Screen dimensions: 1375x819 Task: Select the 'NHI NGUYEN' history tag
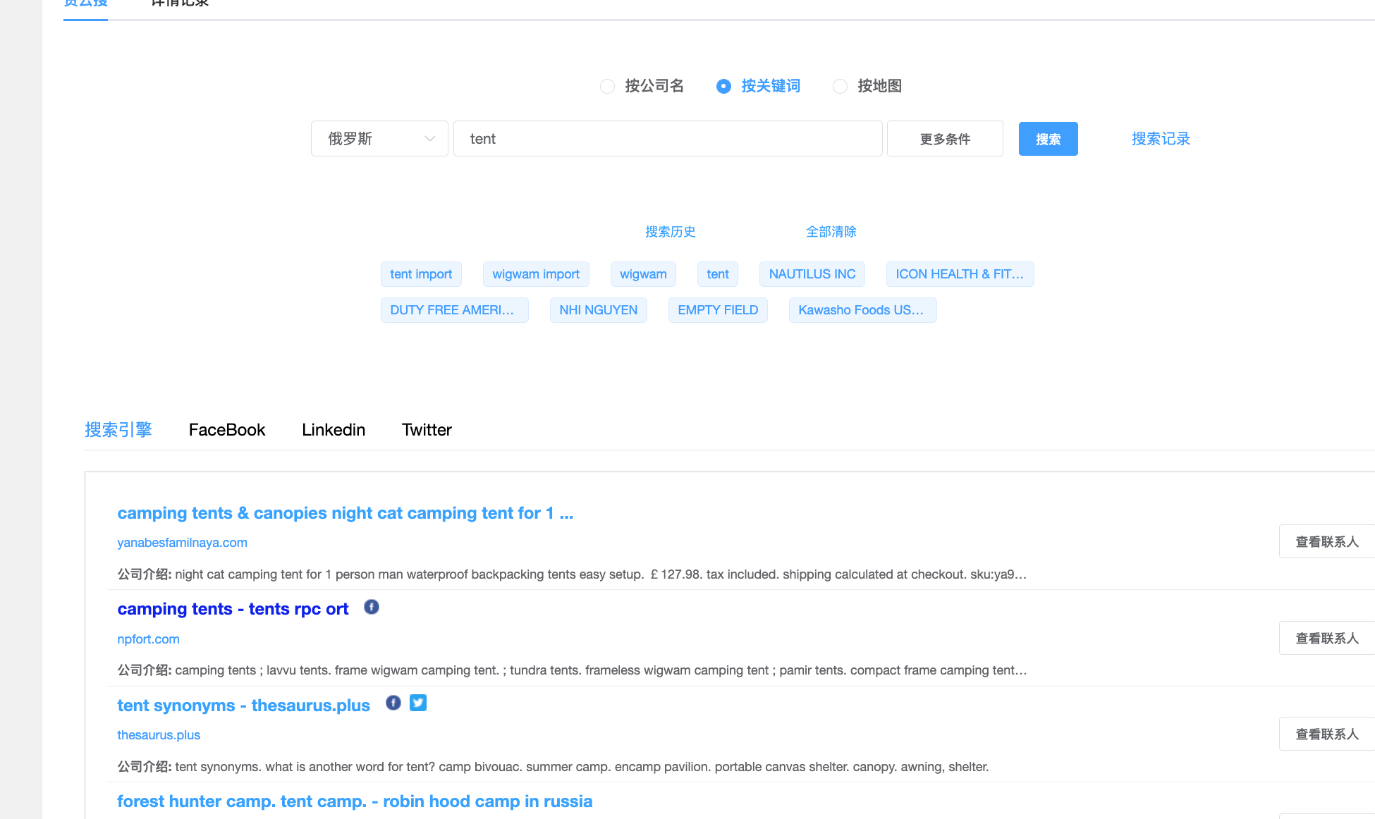598,310
